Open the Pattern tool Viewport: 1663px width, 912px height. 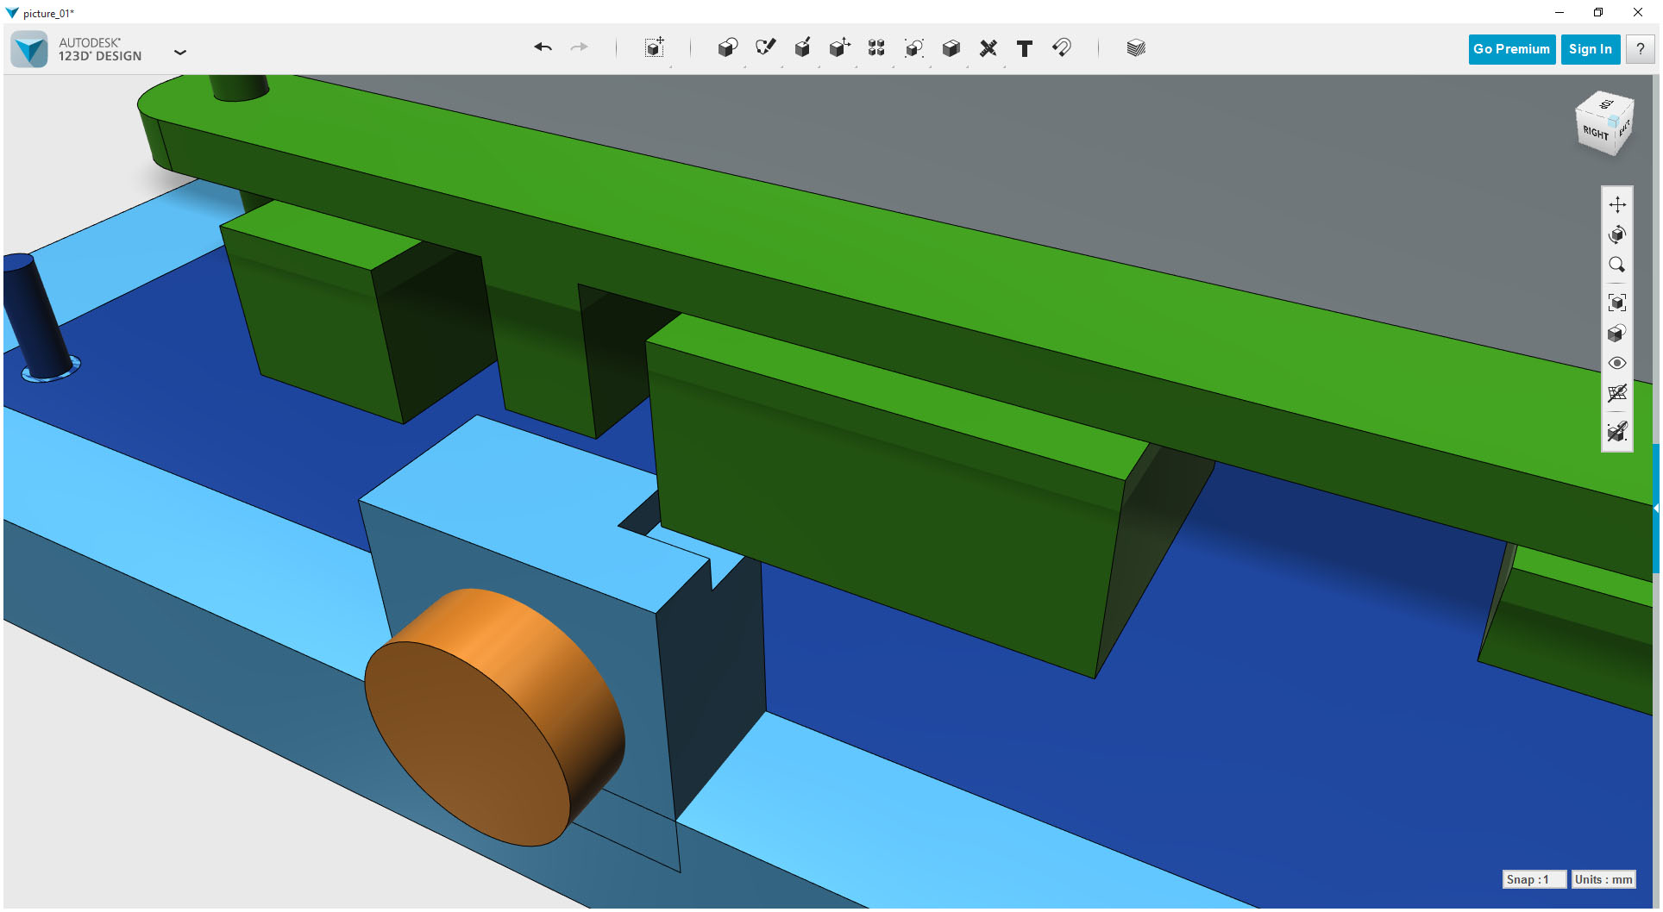point(876,49)
